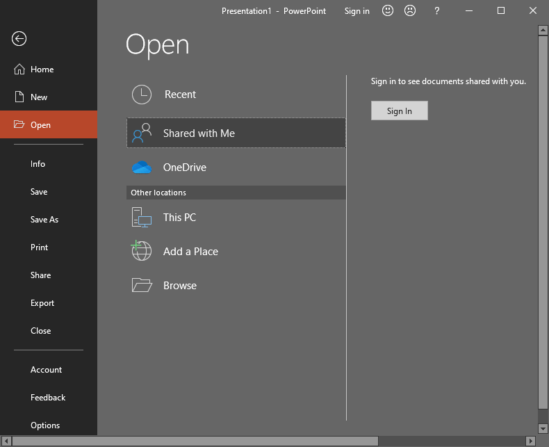Open PowerPoint Options
The image size is (549, 447).
(x=45, y=425)
